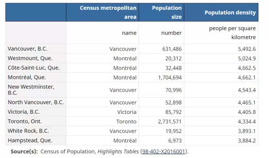This screenshot has height=158, width=269.
Task: Select the White Rock, B.C. row label
Action: click(28, 131)
